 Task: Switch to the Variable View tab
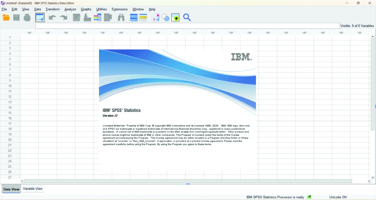pos(32,189)
